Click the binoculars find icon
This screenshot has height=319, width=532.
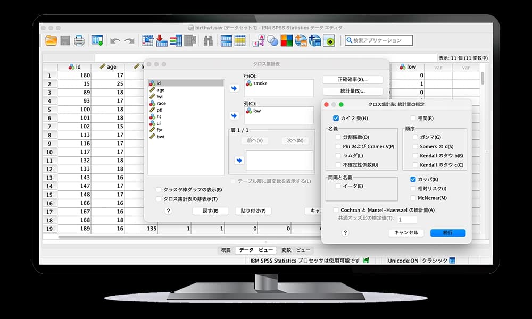208,41
